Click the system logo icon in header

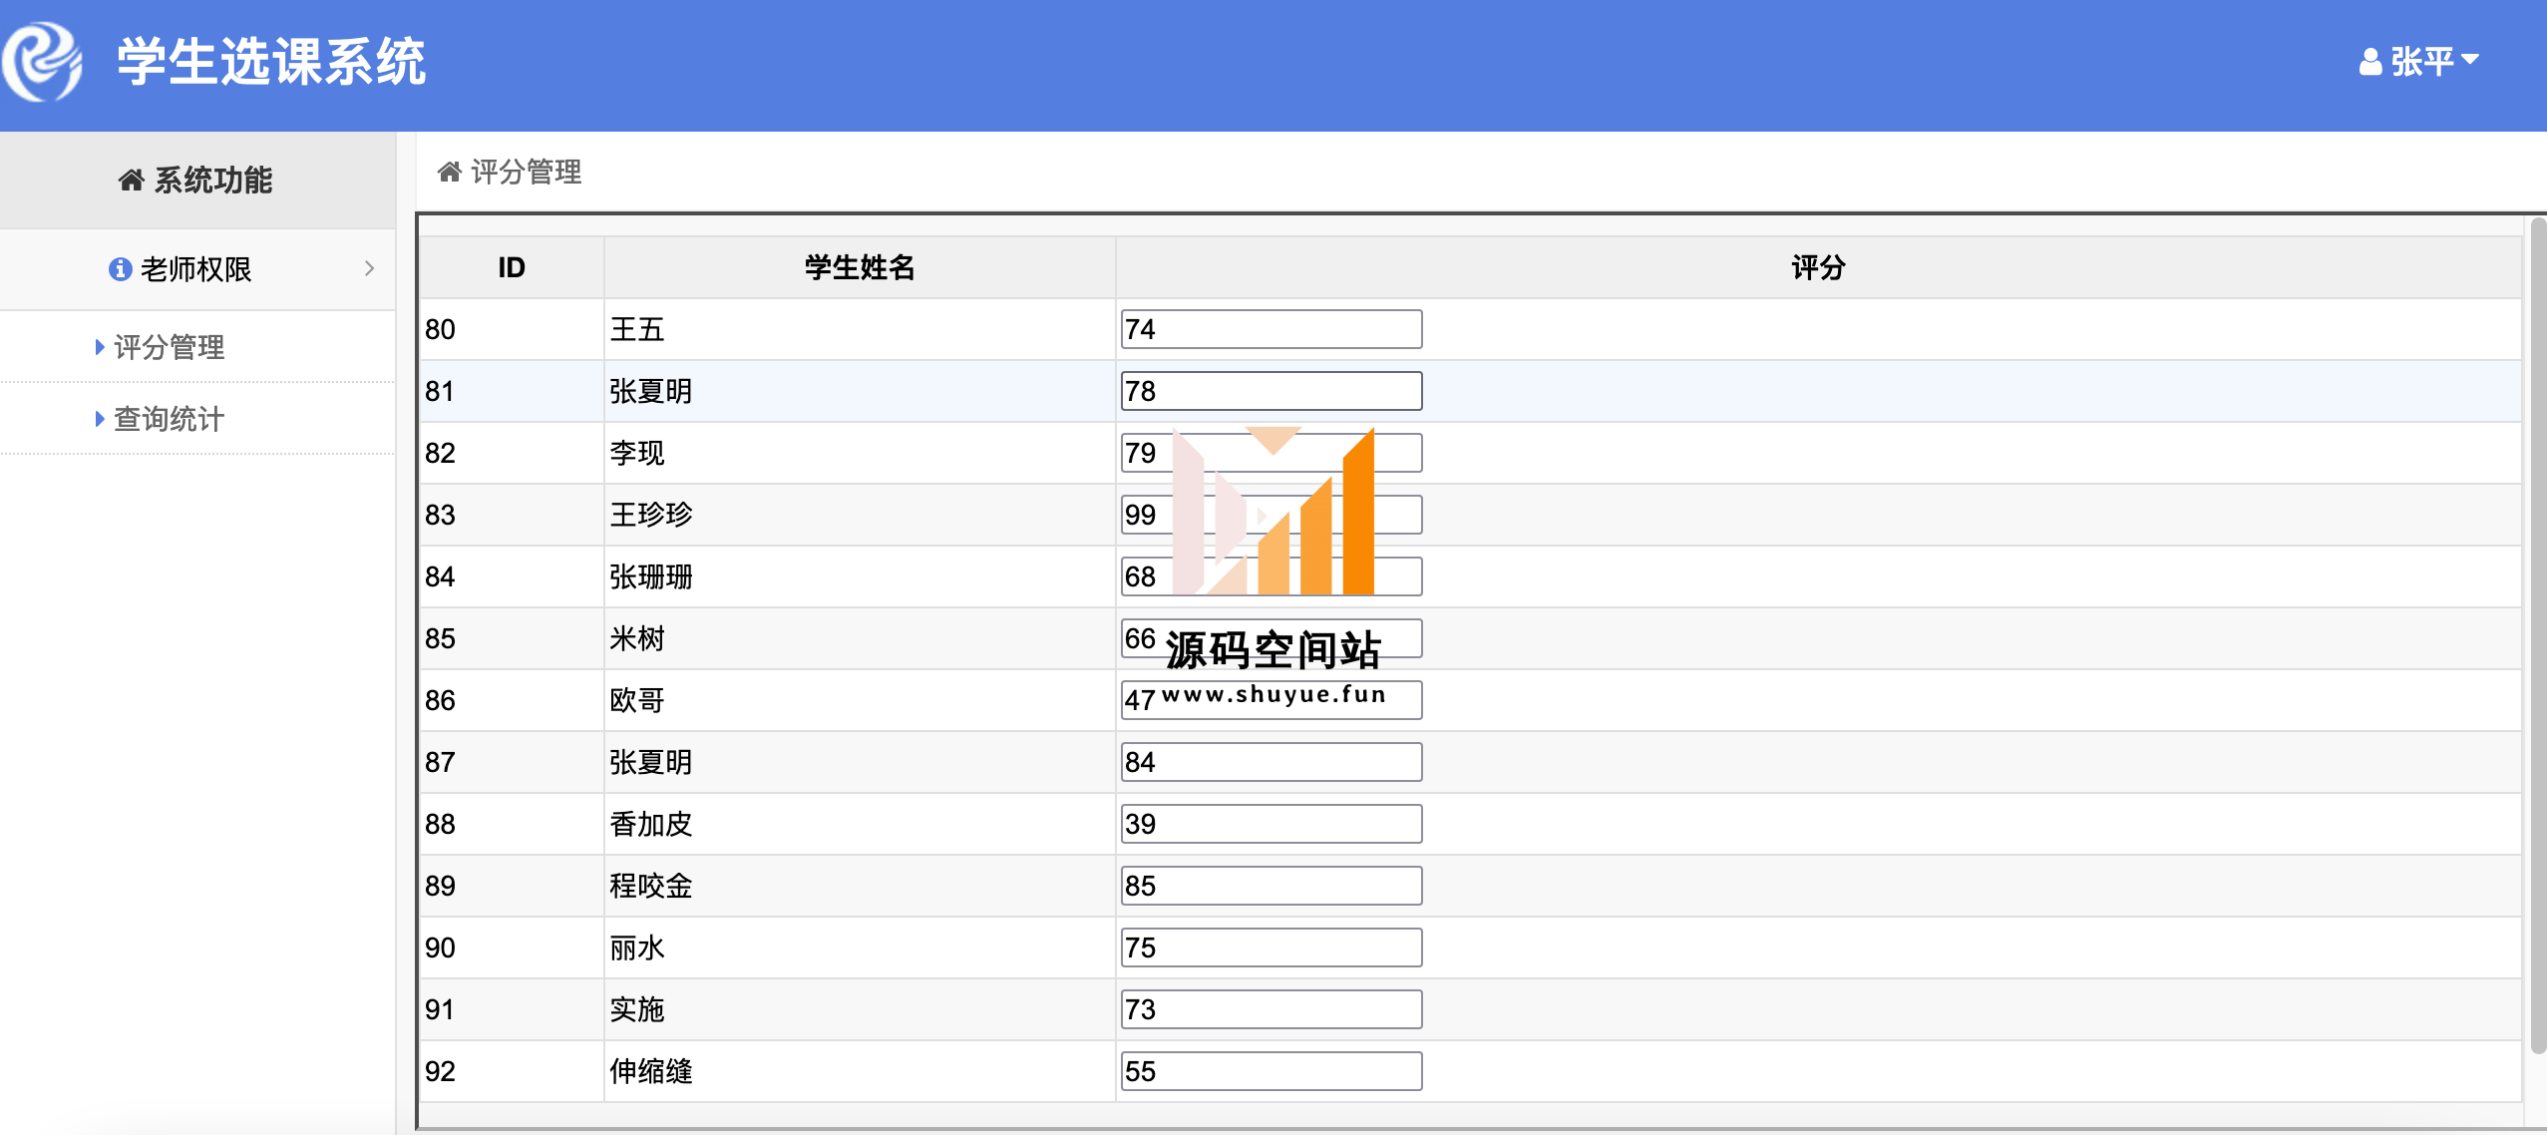coord(42,62)
